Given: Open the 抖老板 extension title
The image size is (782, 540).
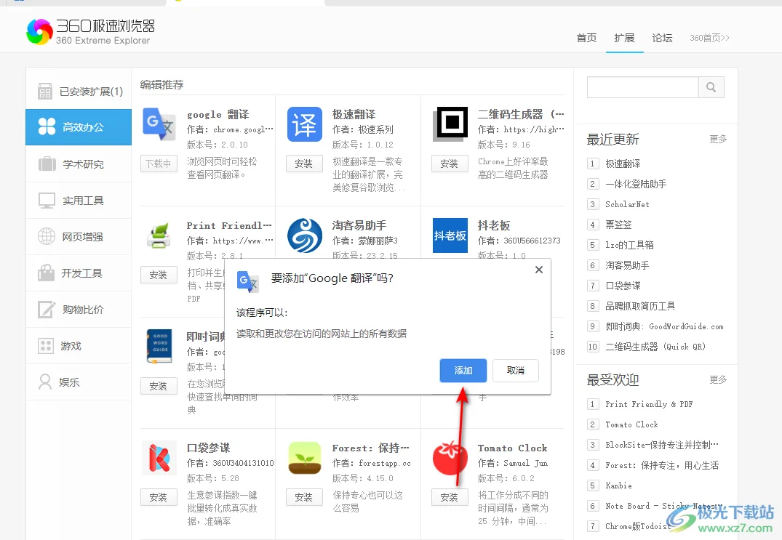Looking at the screenshot, I should click(494, 225).
